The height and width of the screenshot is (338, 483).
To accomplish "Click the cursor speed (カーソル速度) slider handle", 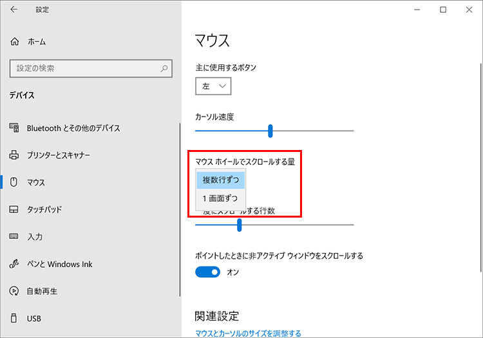I will (x=270, y=131).
